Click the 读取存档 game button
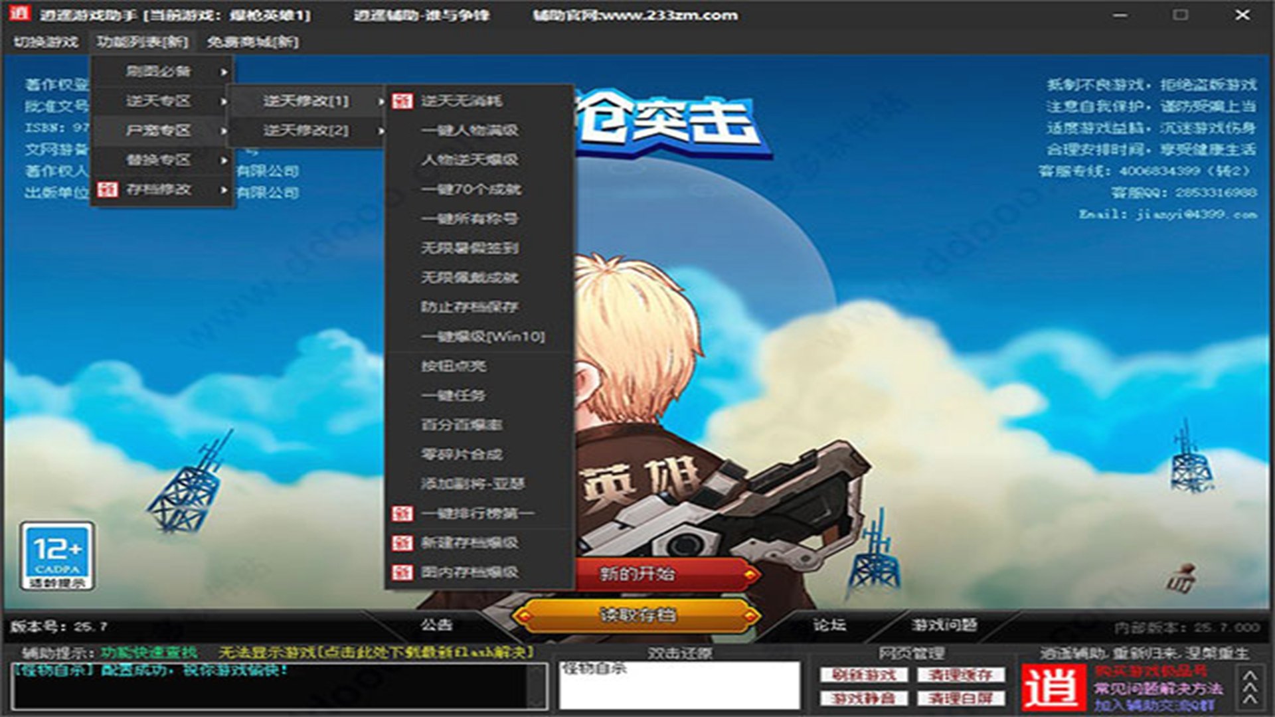The width and height of the screenshot is (1275, 717). [x=637, y=615]
